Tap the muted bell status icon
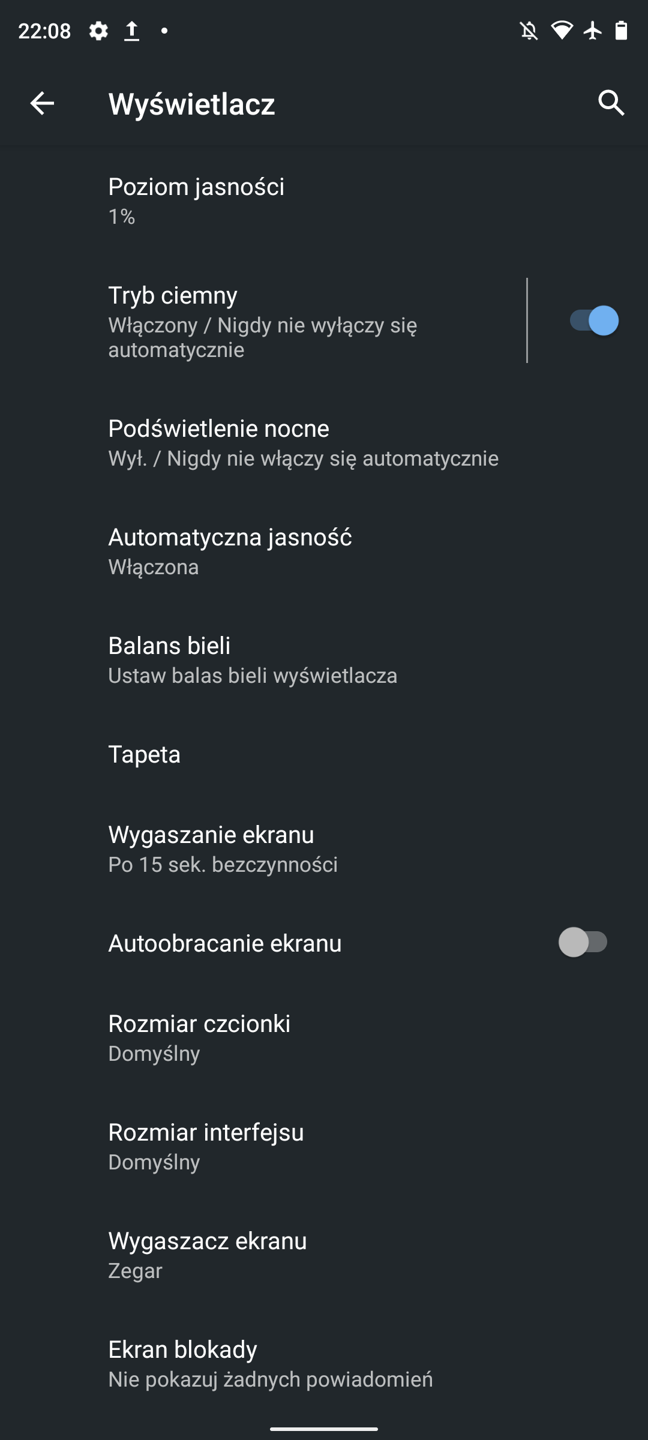The width and height of the screenshot is (648, 1440). coord(529,31)
